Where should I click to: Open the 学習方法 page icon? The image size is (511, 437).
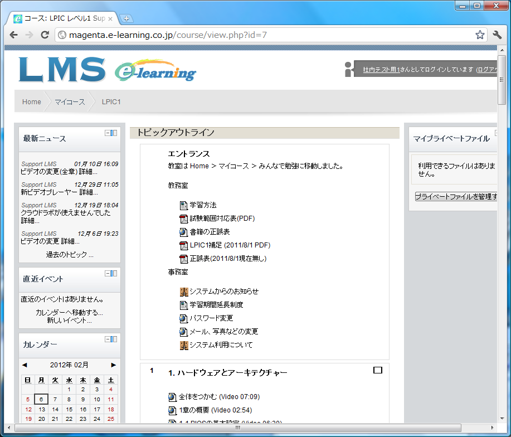coord(183,205)
